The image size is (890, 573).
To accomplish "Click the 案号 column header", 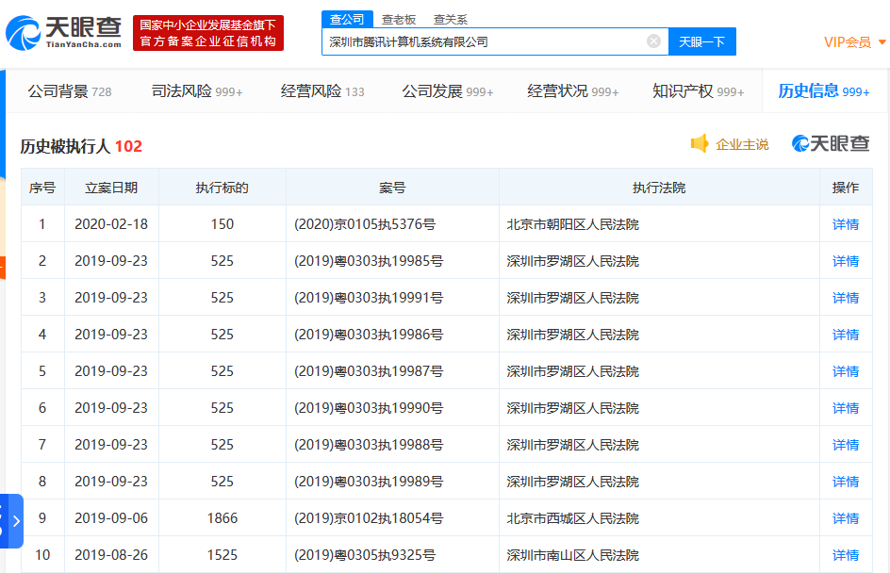I will [x=392, y=188].
